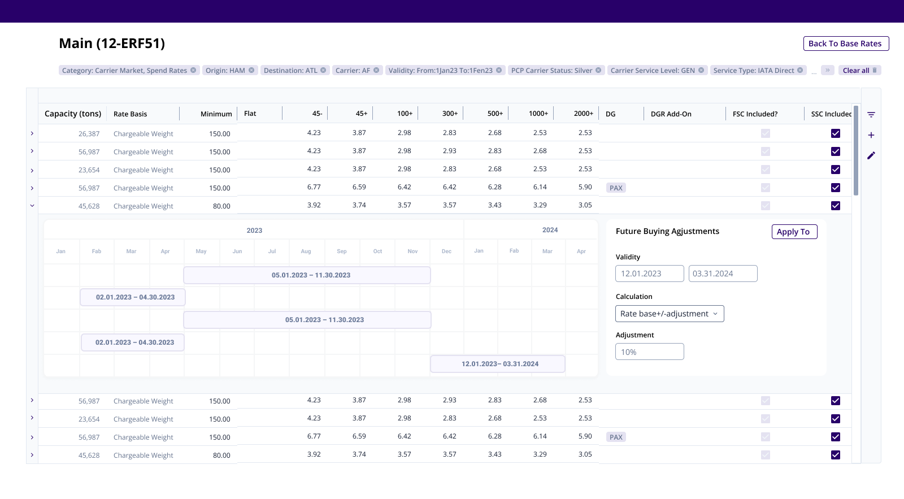Click the Rate Basis column header
The height and width of the screenshot is (499, 904).
click(131, 114)
